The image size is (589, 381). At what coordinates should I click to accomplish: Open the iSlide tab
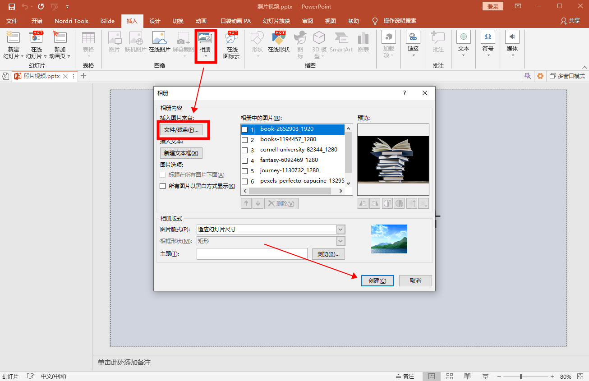107,21
